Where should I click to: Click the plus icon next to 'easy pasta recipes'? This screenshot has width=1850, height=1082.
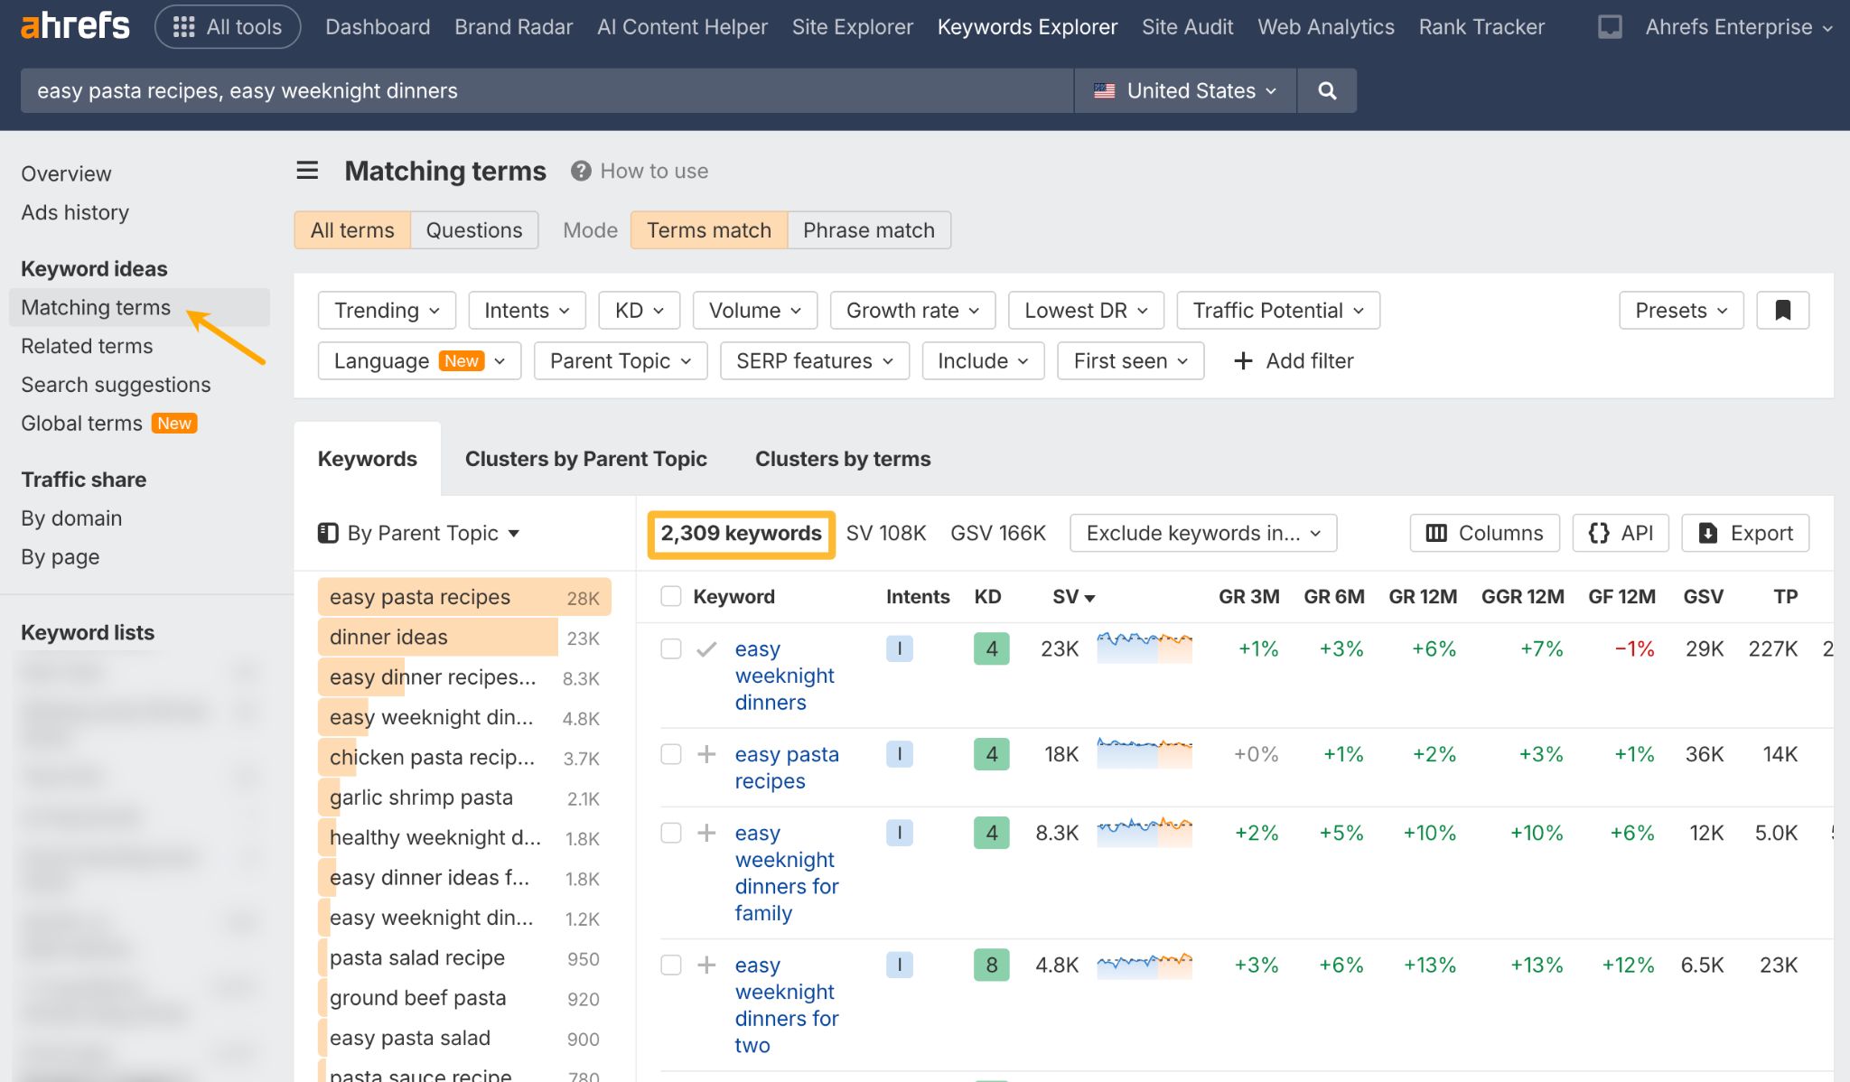pos(705,753)
